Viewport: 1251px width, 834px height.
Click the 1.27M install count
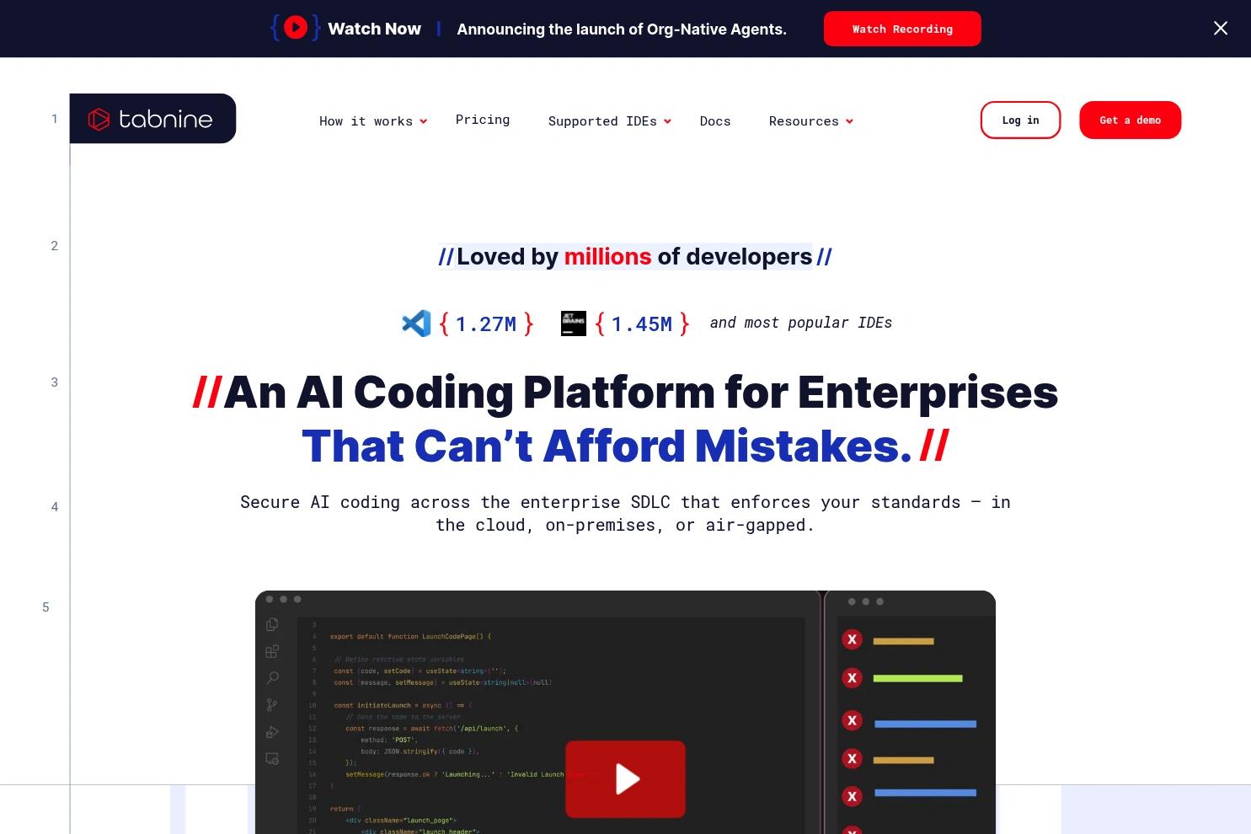pyautogui.click(x=486, y=324)
